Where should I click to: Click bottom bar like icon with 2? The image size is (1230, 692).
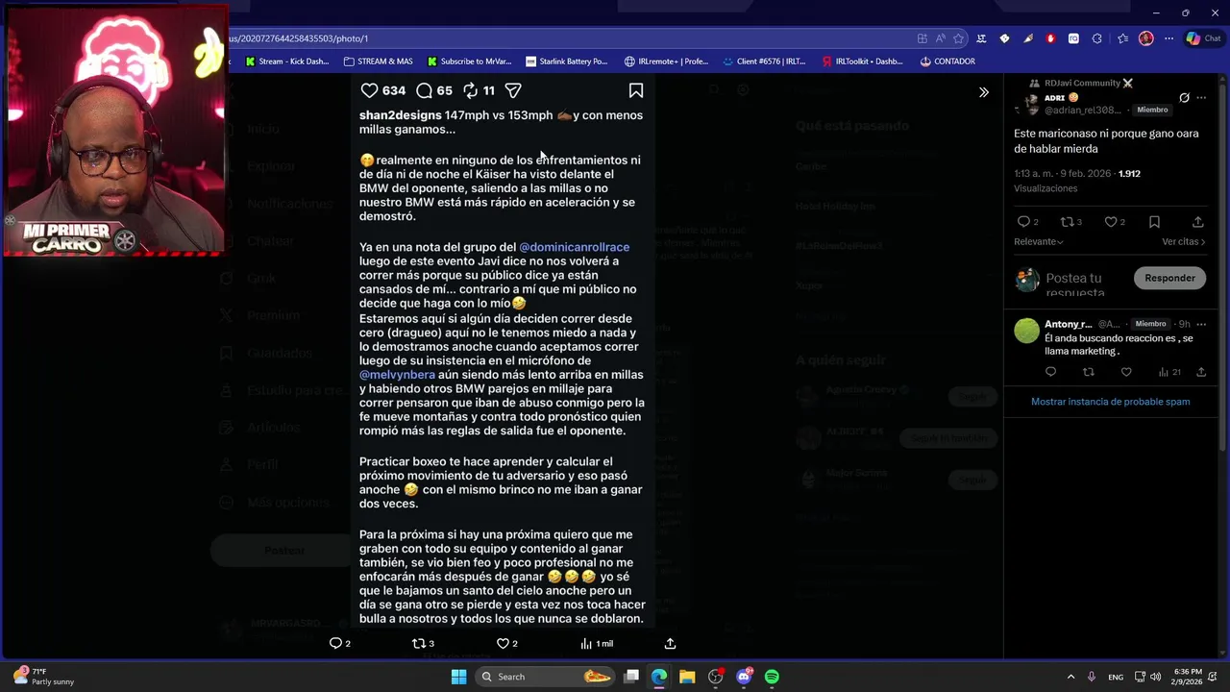pos(506,643)
